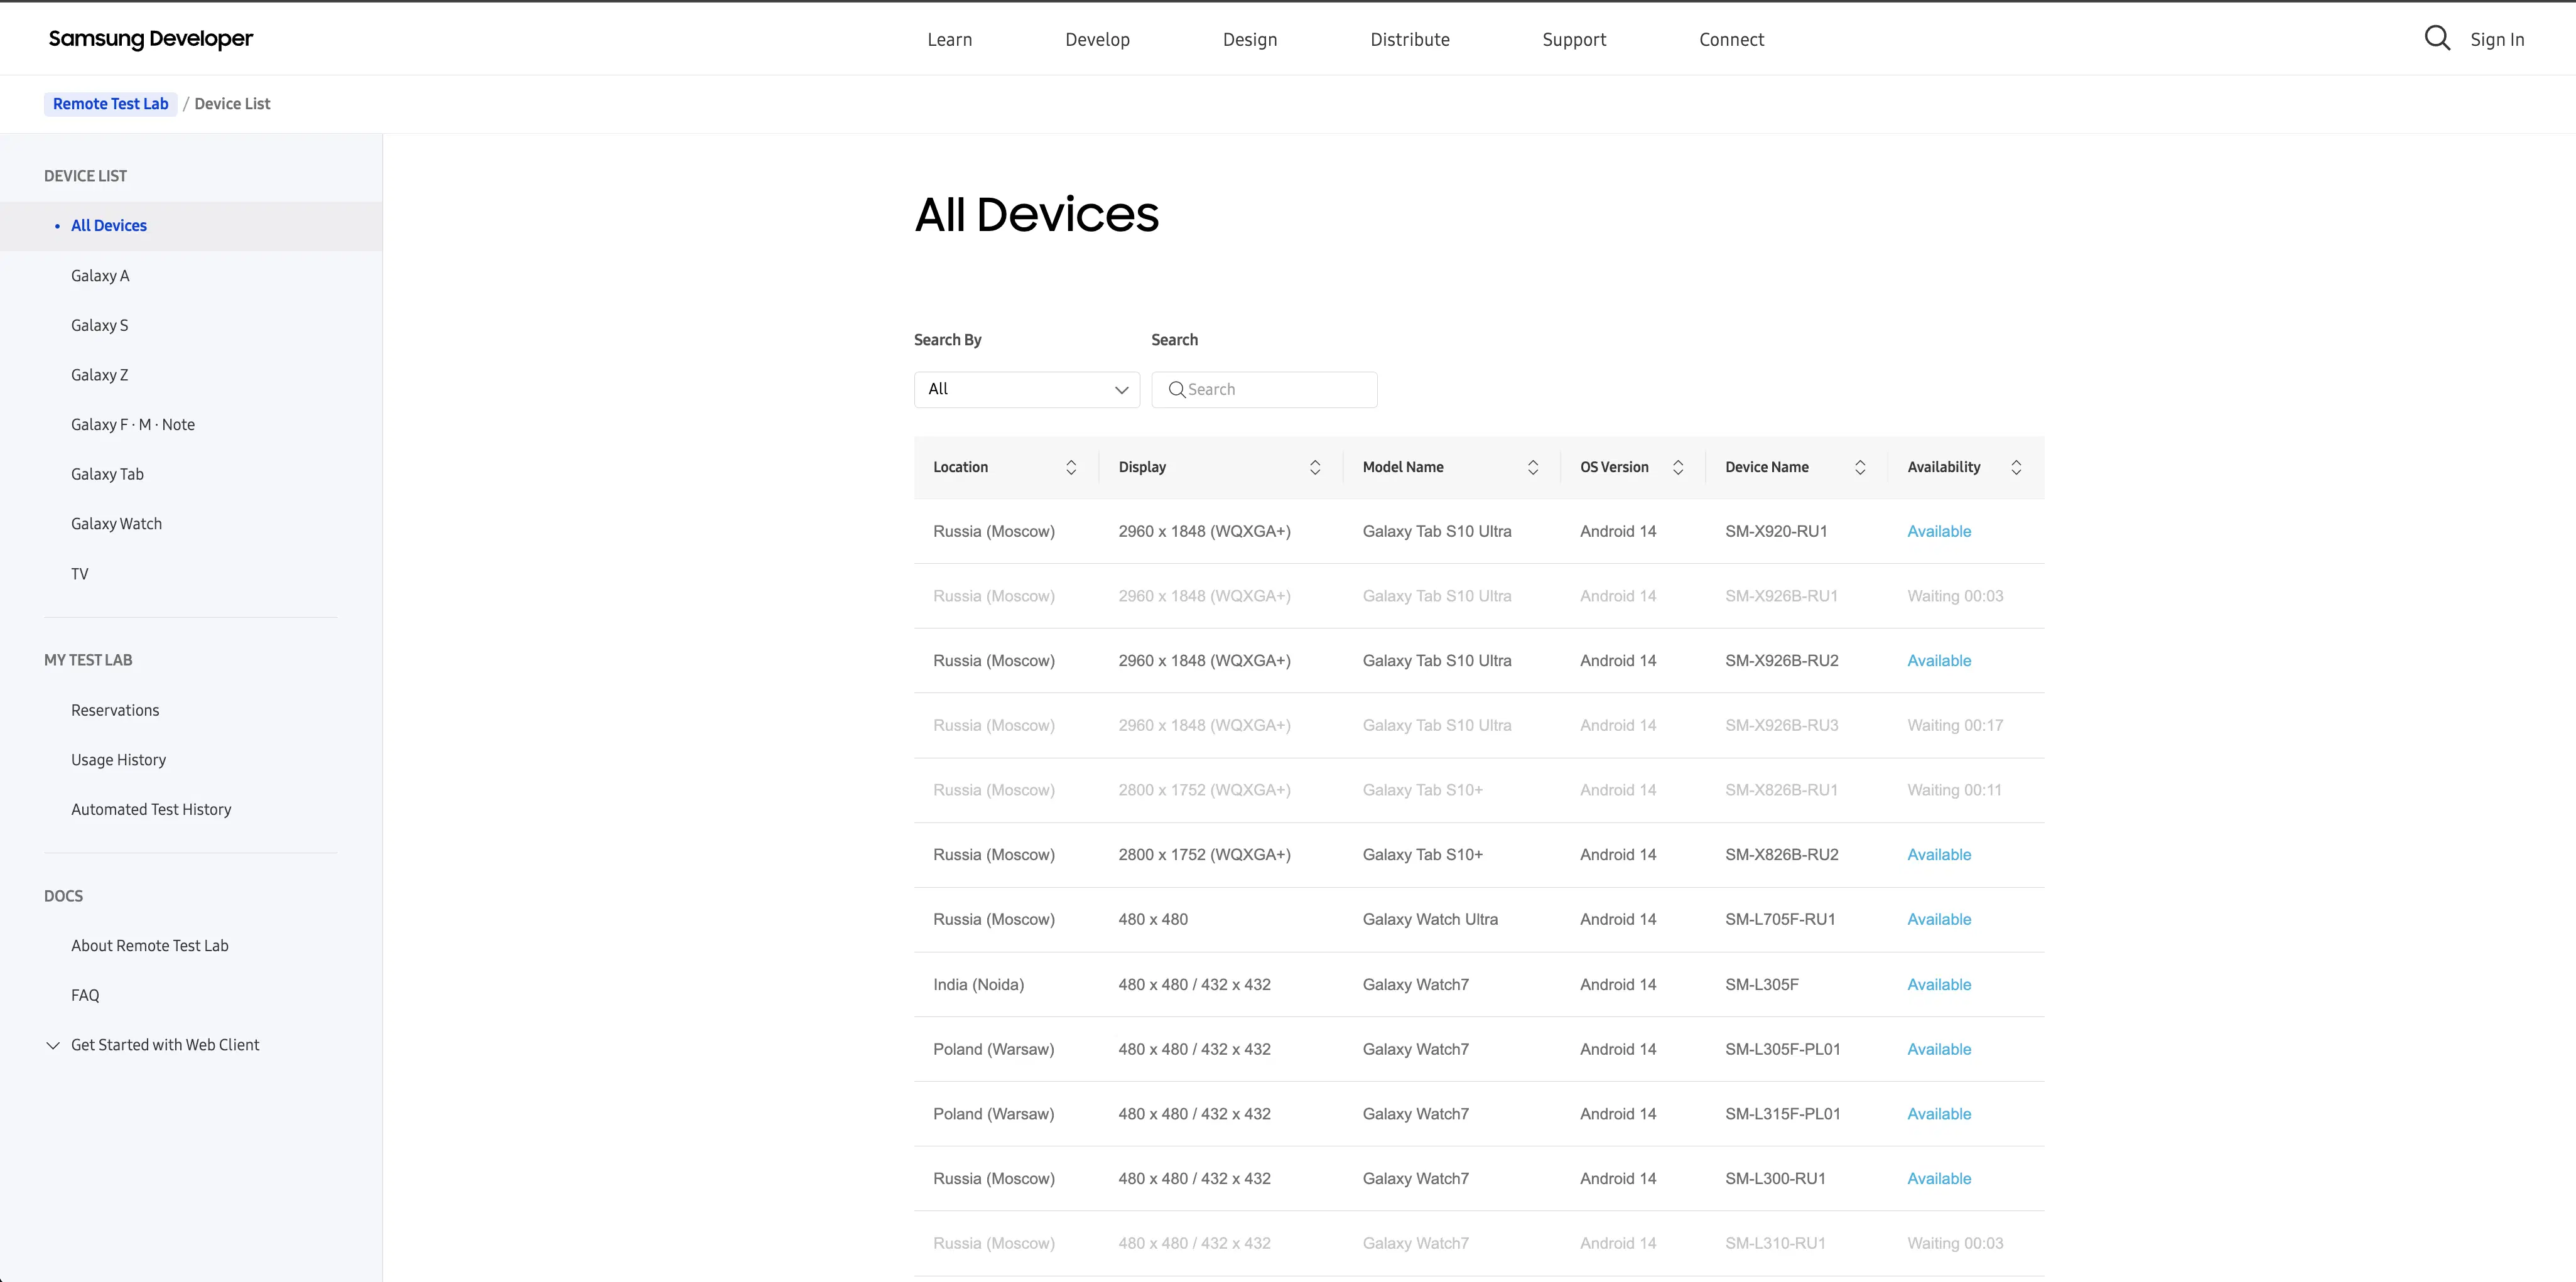Open the Distribute menu
This screenshot has height=1282, width=2576.
[x=1409, y=39]
